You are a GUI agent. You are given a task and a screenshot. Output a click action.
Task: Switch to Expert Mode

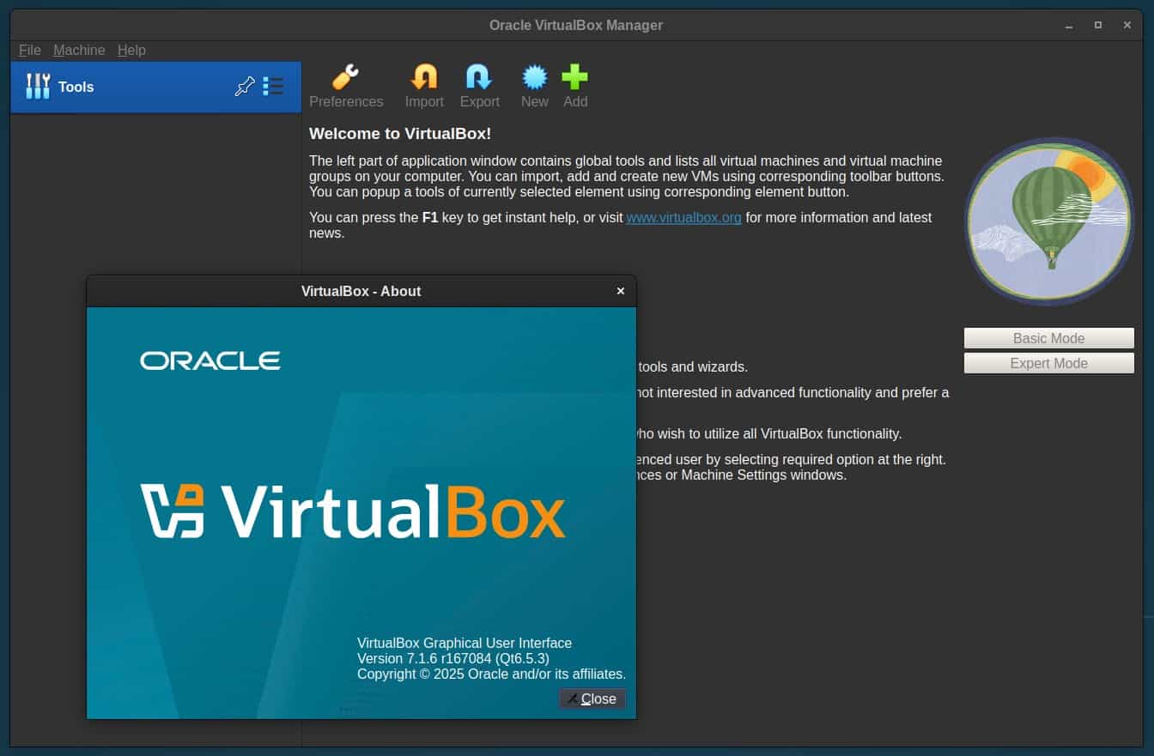click(x=1048, y=363)
